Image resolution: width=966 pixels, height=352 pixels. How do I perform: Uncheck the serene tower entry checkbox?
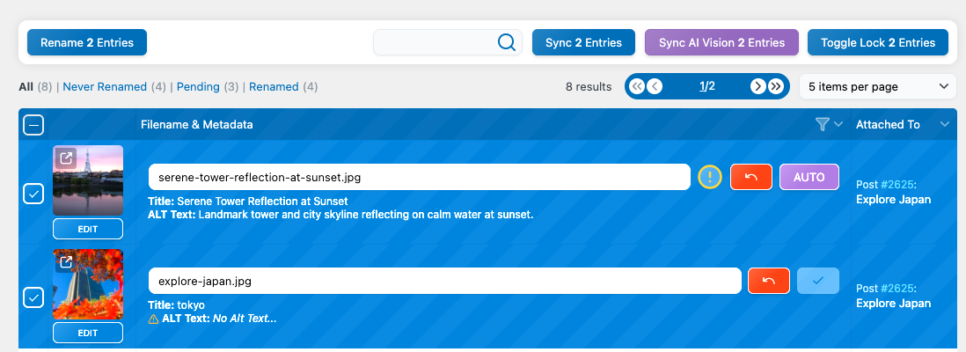[x=33, y=194]
